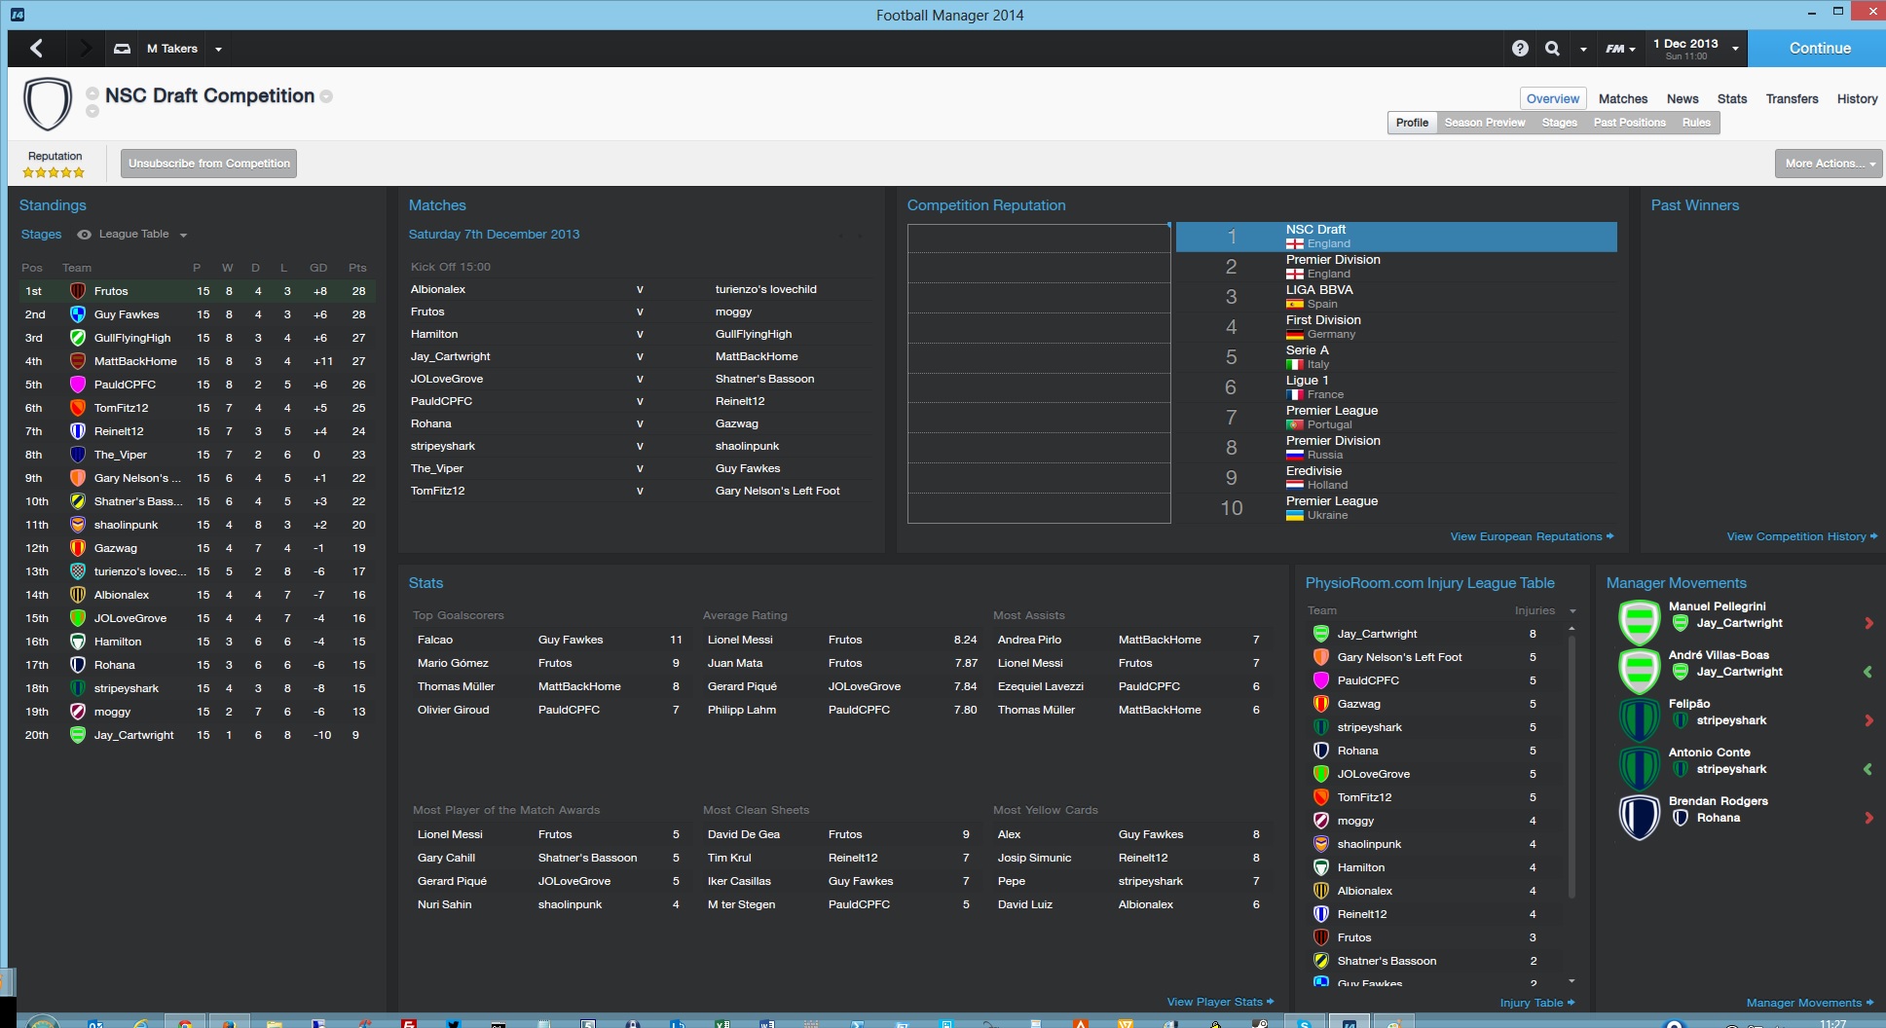This screenshot has height=1028, width=1886.
Task: Select the Season Preview sub-tab
Action: point(1484,123)
